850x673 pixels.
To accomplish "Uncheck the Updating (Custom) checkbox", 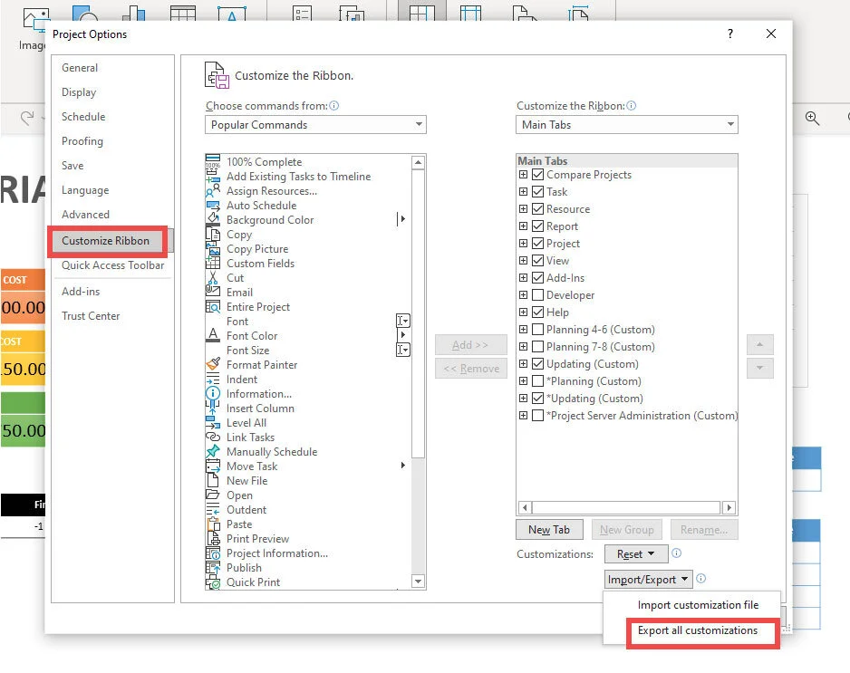I will (537, 363).
